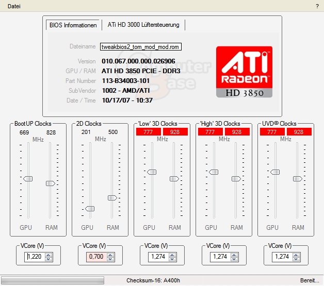Click Part Number 113-B34003-101
Image resolution: width=324 pixels, height=286 pixels.
pyautogui.click(x=126, y=81)
